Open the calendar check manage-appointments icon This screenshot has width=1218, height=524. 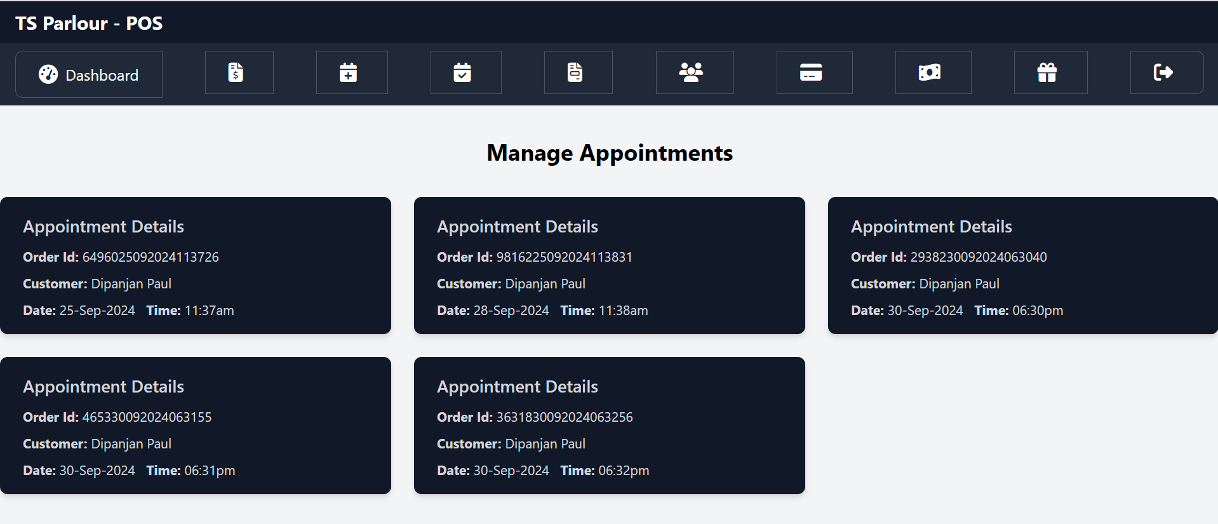[462, 72]
